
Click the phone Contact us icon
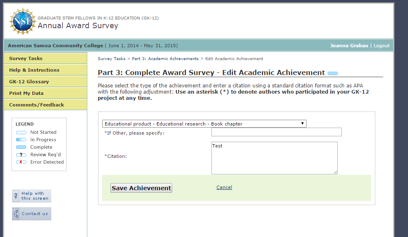[16, 214]
